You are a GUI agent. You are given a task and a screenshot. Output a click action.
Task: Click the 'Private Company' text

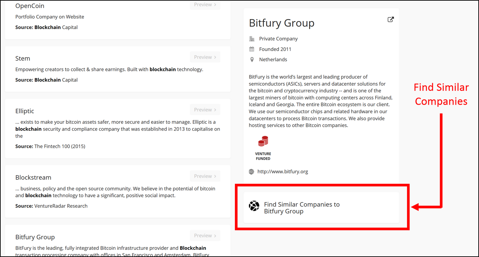click(278, 39)
